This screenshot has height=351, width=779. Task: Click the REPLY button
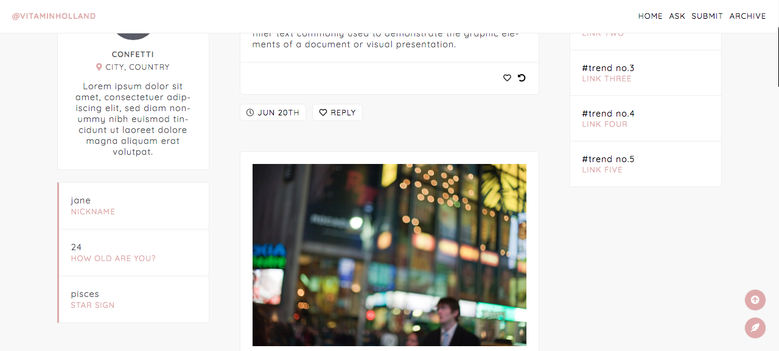tap(337, 112)
